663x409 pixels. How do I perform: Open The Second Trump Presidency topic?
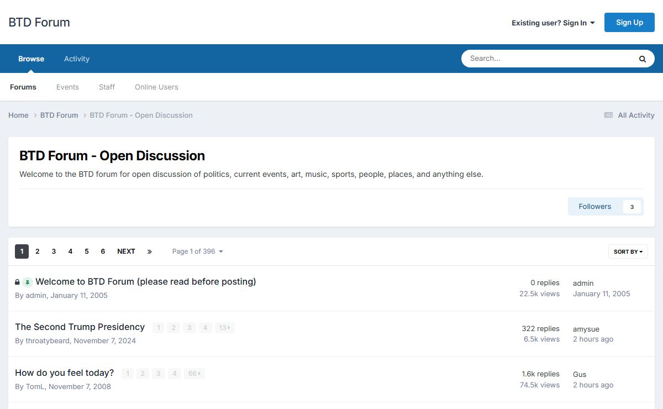[x=80, y=327]
